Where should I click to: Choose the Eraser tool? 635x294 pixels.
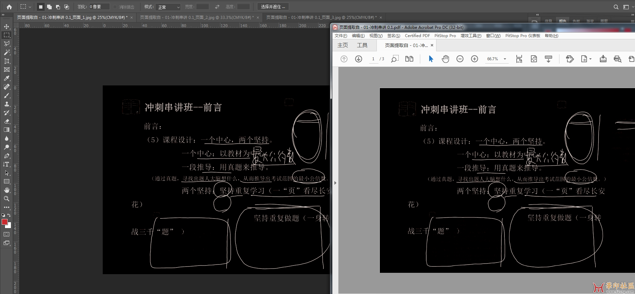click(7, 121)
